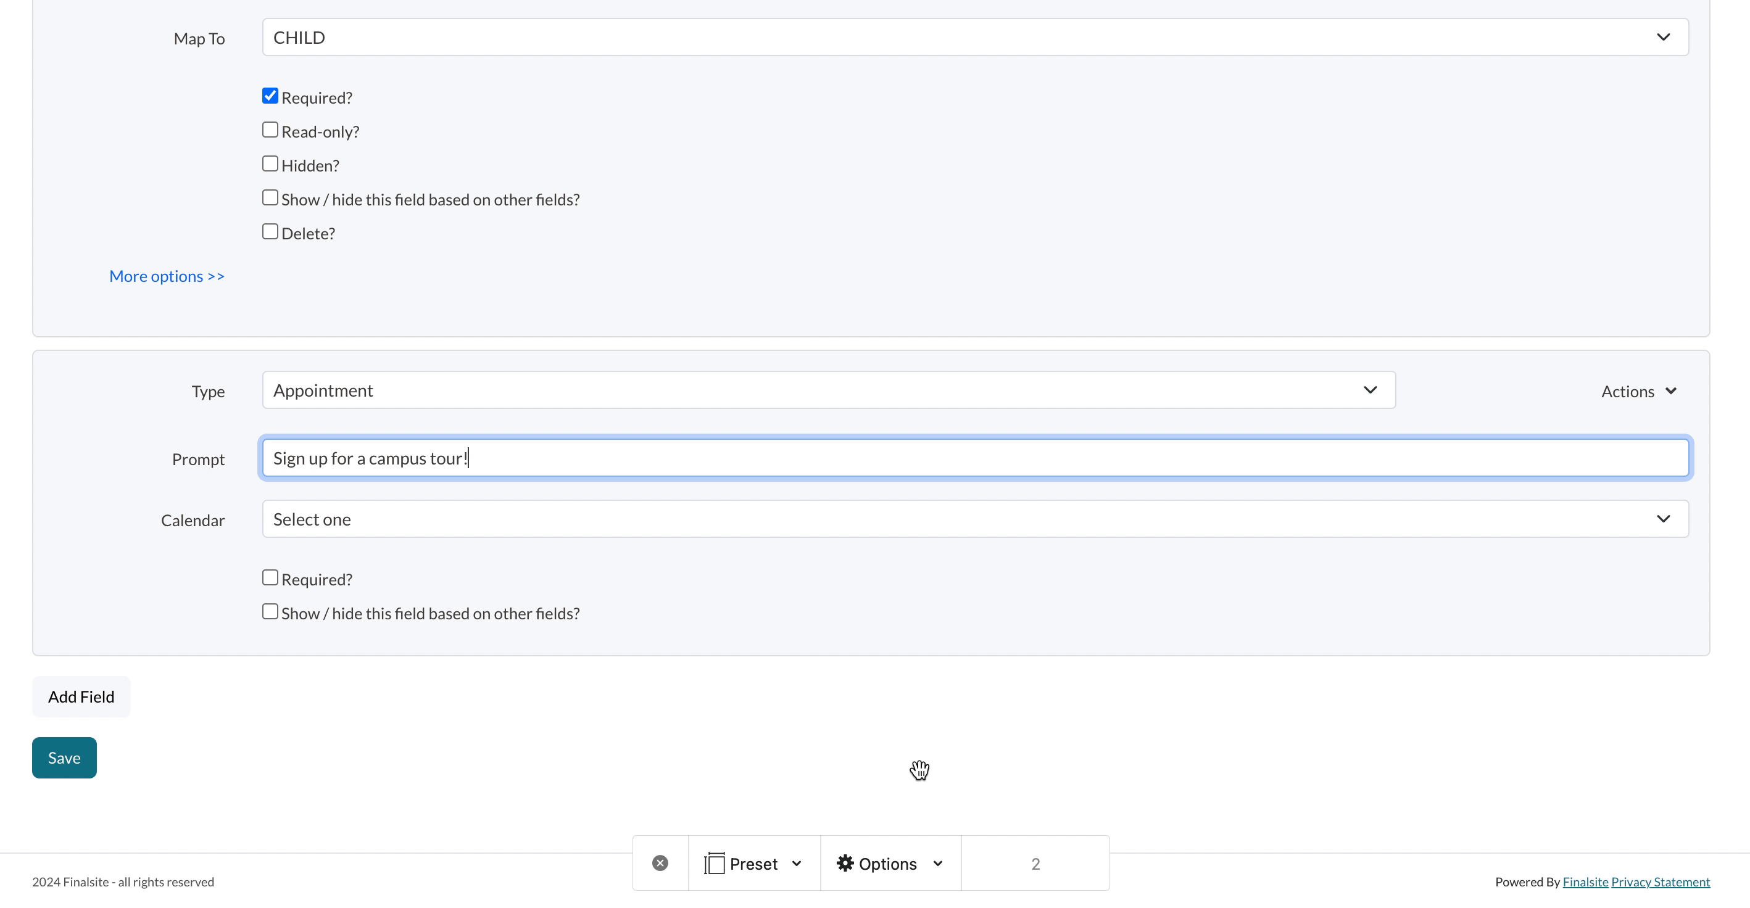Viewport: 1750px width, 908px height.
Task: Expand the Preset dropdown chevron
Action: (x=797, y=864)
